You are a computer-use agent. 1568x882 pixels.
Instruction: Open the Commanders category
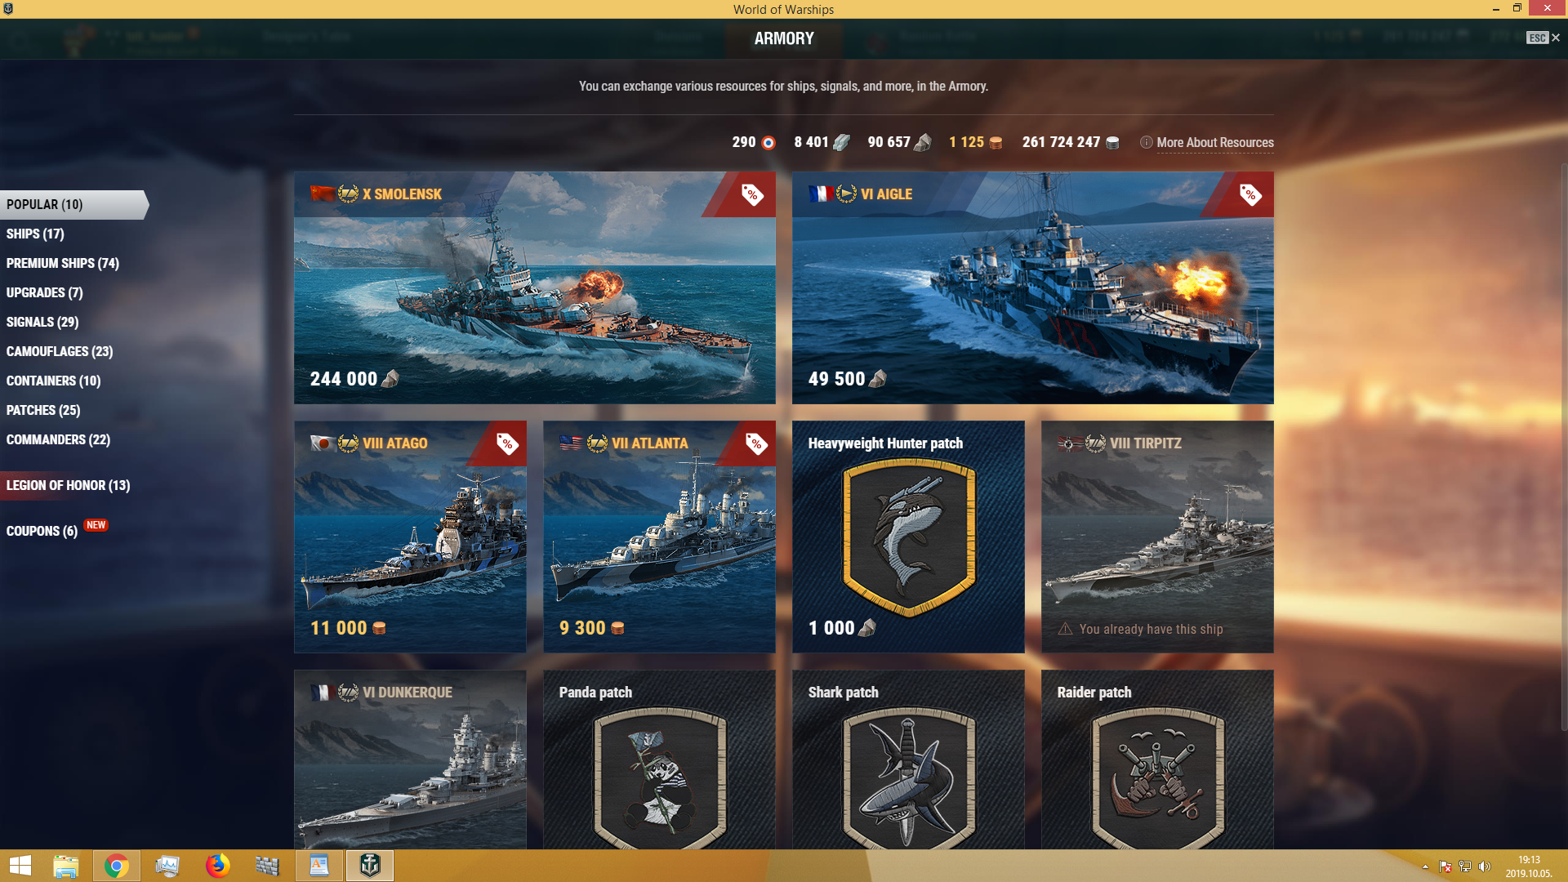tap(58, 439)
